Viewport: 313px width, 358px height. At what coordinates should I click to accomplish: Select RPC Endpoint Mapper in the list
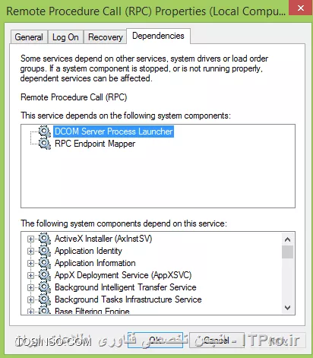(95, 144)
